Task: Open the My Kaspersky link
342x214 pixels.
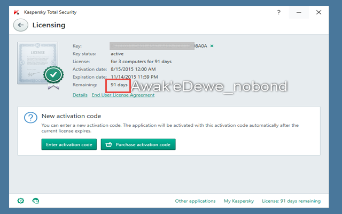Action: (x=238, y=201)
